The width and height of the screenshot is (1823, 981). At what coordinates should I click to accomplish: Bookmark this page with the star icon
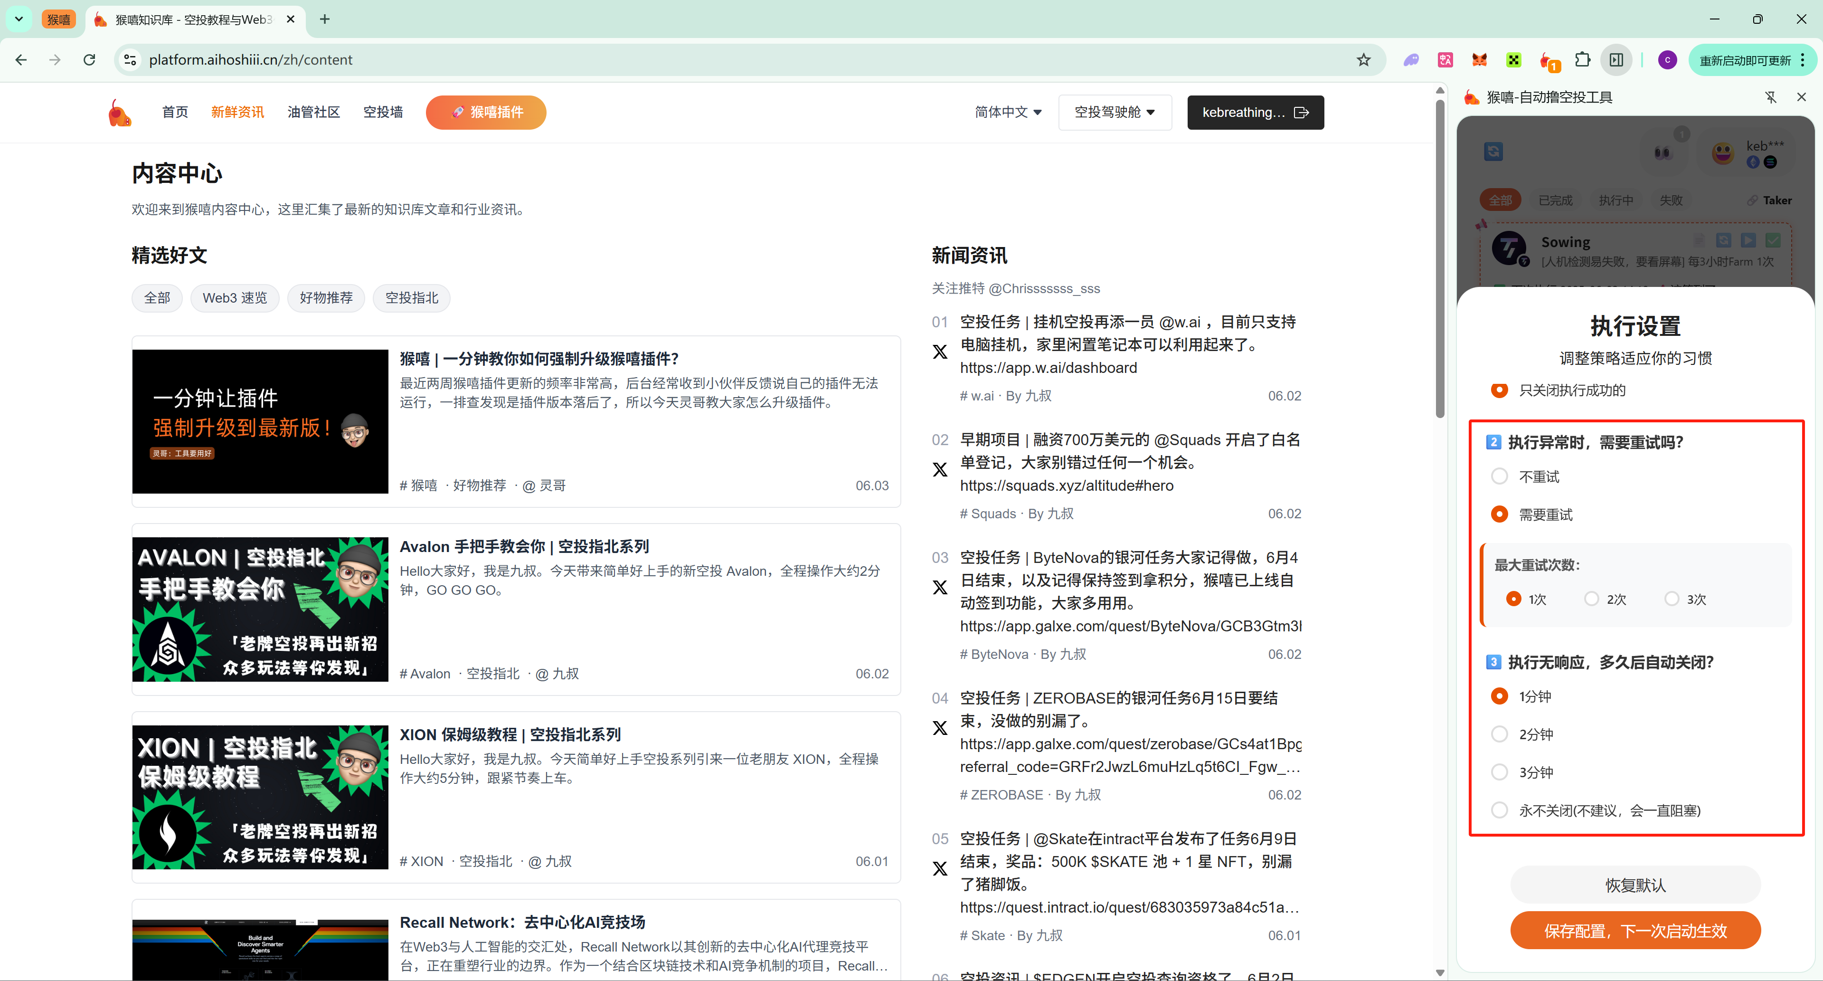(1363, 60)
